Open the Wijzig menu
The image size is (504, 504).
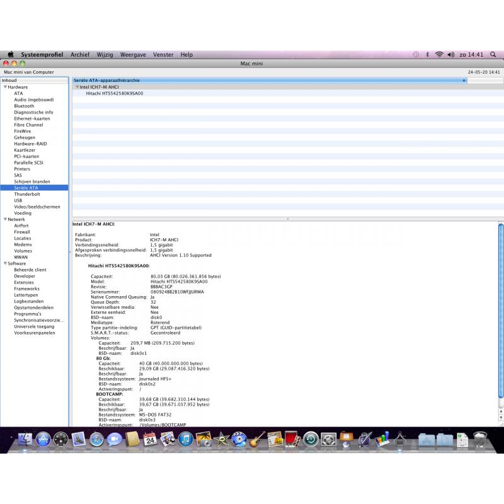[x=105, y=54]
